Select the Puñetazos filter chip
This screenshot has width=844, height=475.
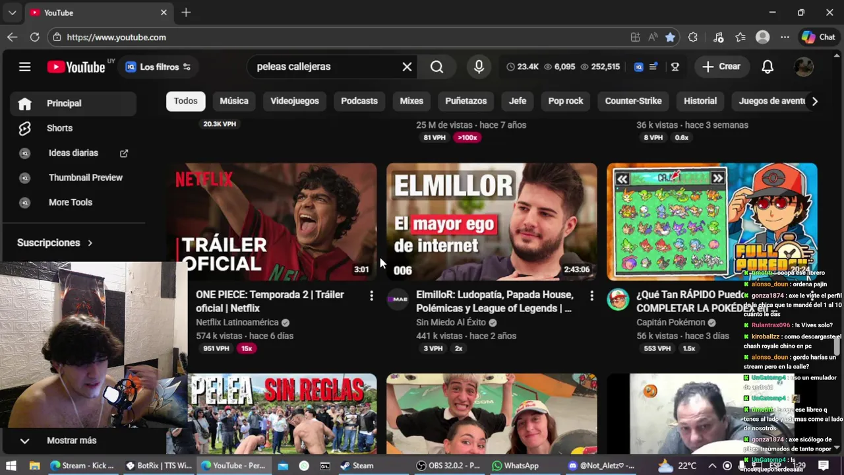point(466,101)
